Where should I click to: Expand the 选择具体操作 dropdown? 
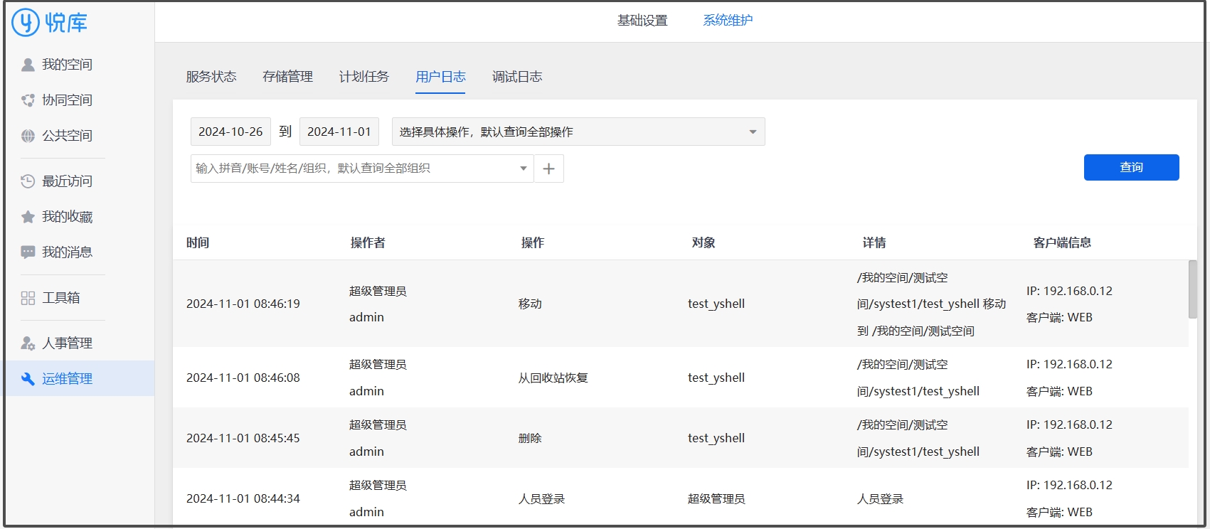(x=753, y=132)
